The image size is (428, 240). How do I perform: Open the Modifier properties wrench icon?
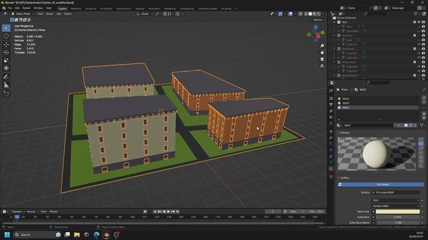tap(331, 138)
